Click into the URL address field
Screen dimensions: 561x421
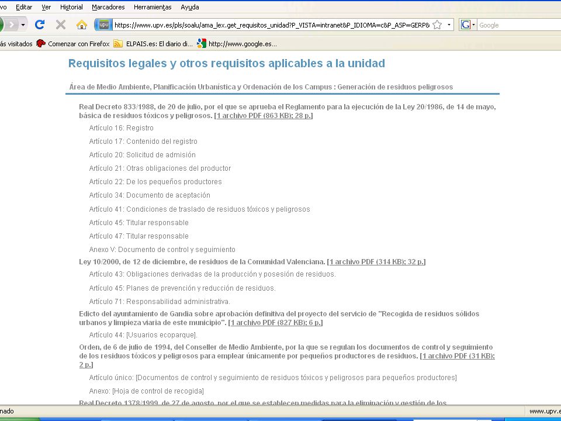[272, 25]
